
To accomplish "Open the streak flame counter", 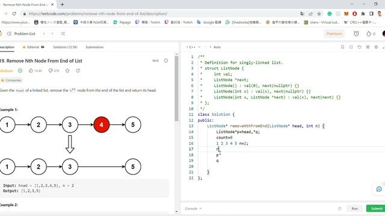I will coord(371,34).
